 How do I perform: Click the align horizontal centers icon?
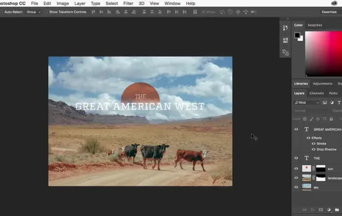point(126,12)
